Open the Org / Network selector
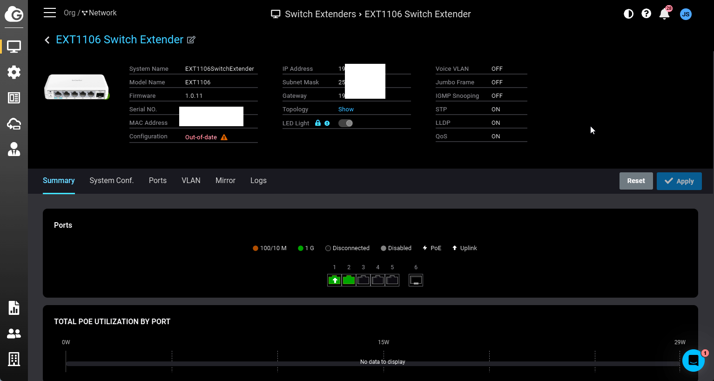 (90, 13)
